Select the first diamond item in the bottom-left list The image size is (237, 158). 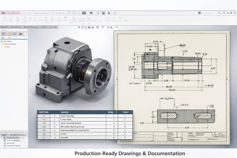click(x=9, y=143)
